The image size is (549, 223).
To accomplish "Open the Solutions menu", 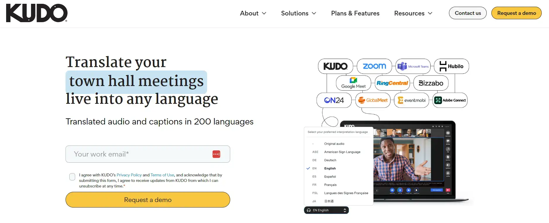I will 299,13.
